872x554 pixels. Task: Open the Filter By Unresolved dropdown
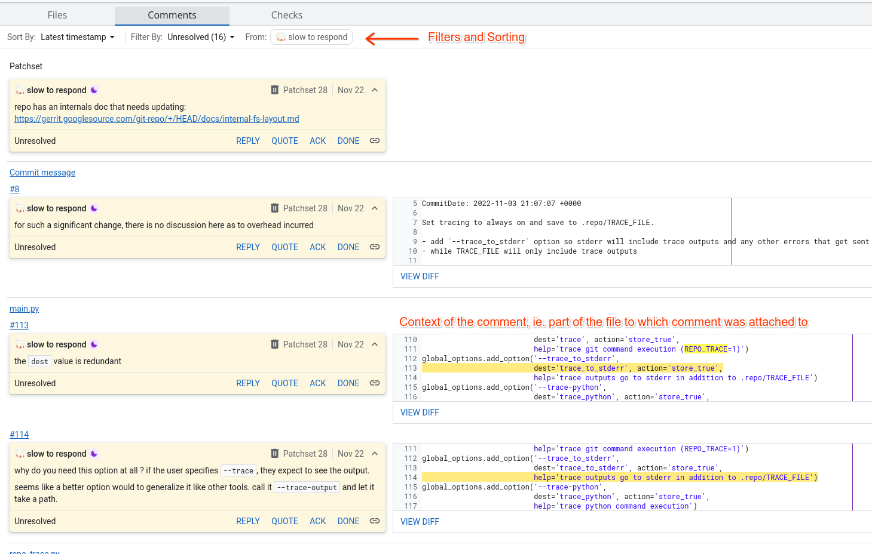point(201,36)
